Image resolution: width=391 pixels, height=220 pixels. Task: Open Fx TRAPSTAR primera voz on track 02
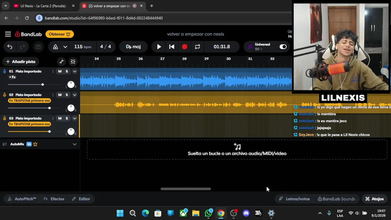(x=29, y=101)
